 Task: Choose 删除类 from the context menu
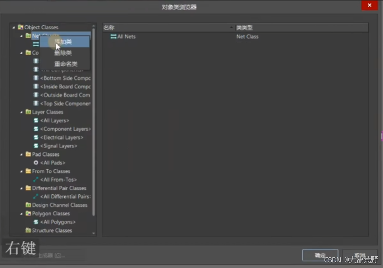tap(65, 53)
